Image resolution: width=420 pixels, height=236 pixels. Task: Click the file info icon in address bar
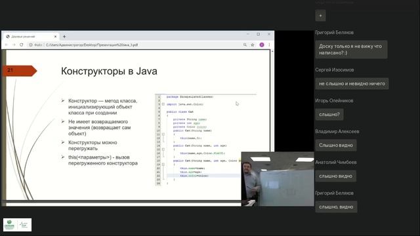(x=31, y=45)
